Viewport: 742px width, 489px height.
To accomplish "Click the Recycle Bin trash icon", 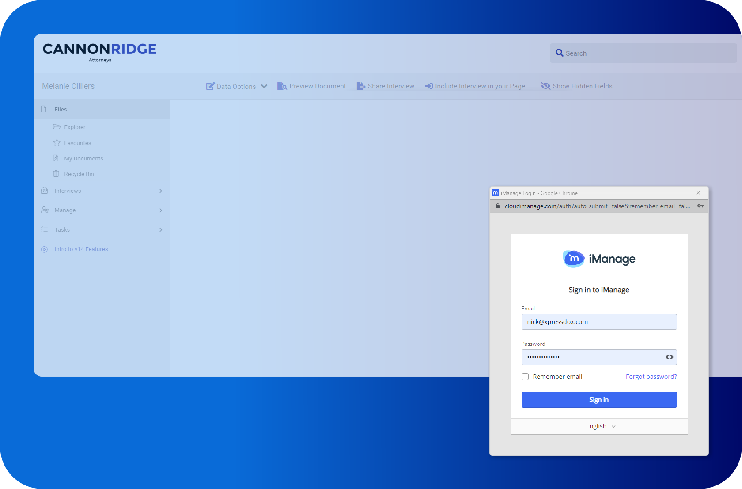I will [x=56, y=174].
